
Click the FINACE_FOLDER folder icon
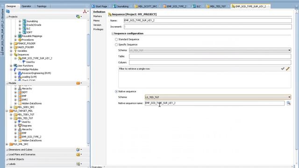pos(15,43)
